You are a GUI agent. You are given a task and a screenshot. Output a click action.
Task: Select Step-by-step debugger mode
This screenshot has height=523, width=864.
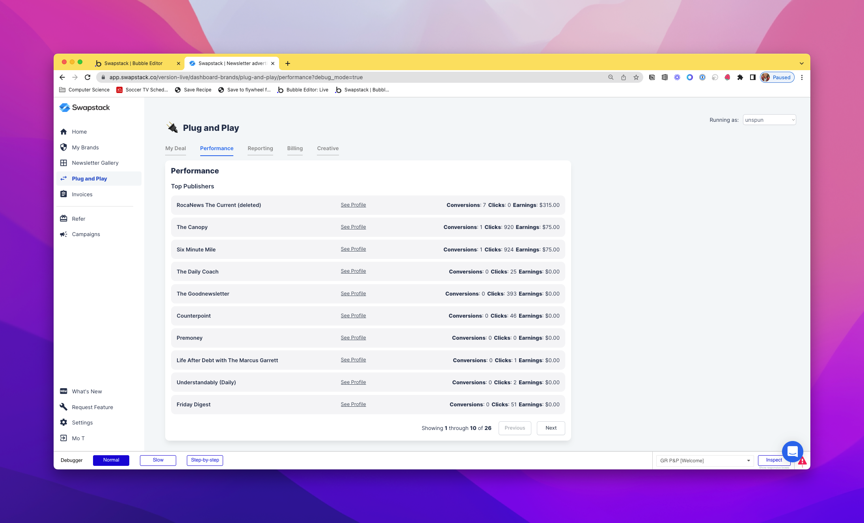point(205,460)
